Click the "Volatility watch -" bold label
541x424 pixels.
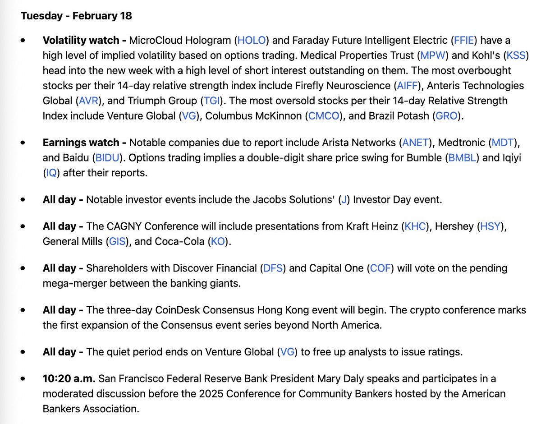pyautogui.click(x=84, y=40)
